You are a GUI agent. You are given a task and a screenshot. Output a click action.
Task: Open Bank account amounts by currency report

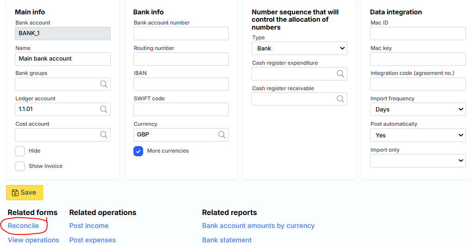(258, 226)
